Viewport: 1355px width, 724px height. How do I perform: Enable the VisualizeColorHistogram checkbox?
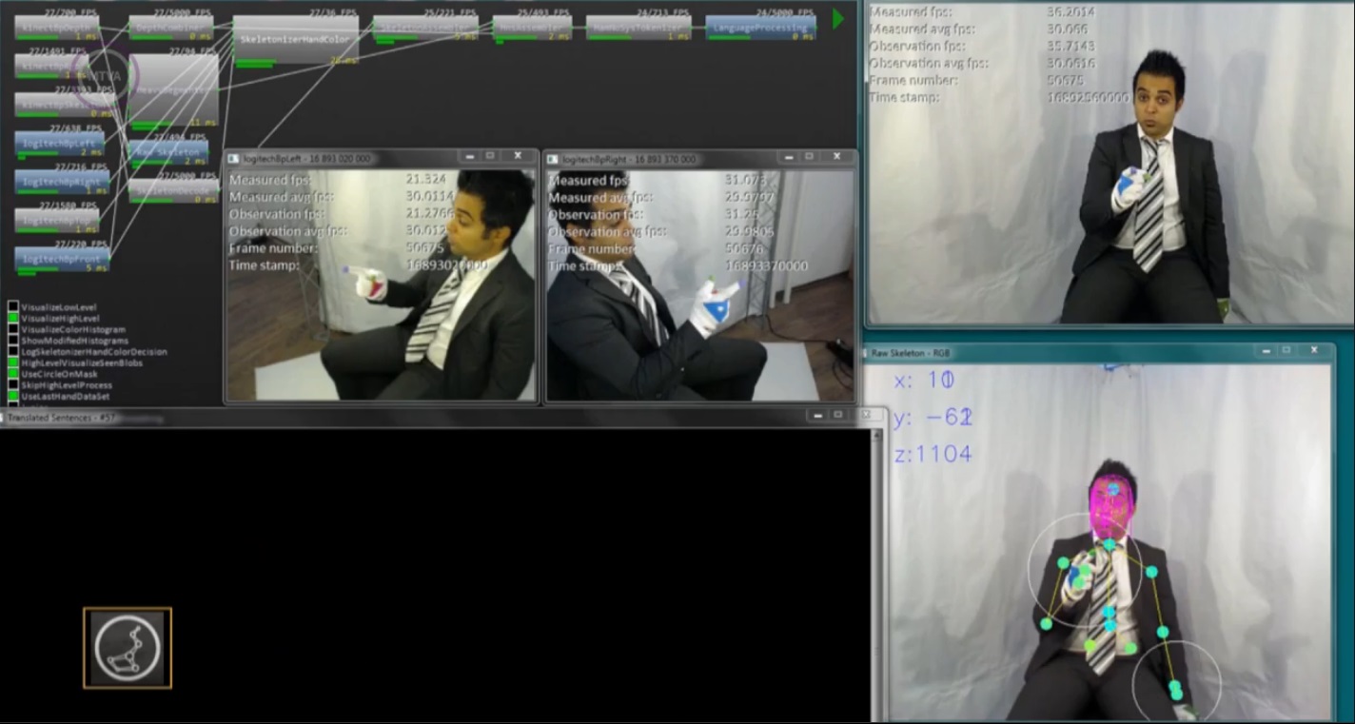[x=13, y=329]
